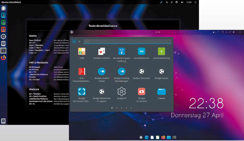Image resolution: width=244 pixels, height=141 pixels.
Task: Open LibreOffice Writer from the dock
Action: [152, 137]
